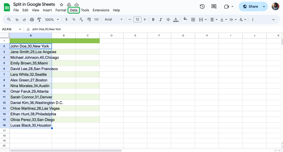Toggle italic formatting
Image resolution: width=283 pixels, height=152 pixels.
[160, 20]
